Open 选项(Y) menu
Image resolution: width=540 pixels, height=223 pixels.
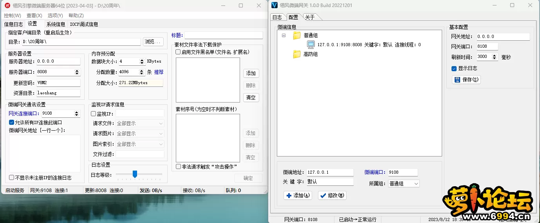point(55,15)
